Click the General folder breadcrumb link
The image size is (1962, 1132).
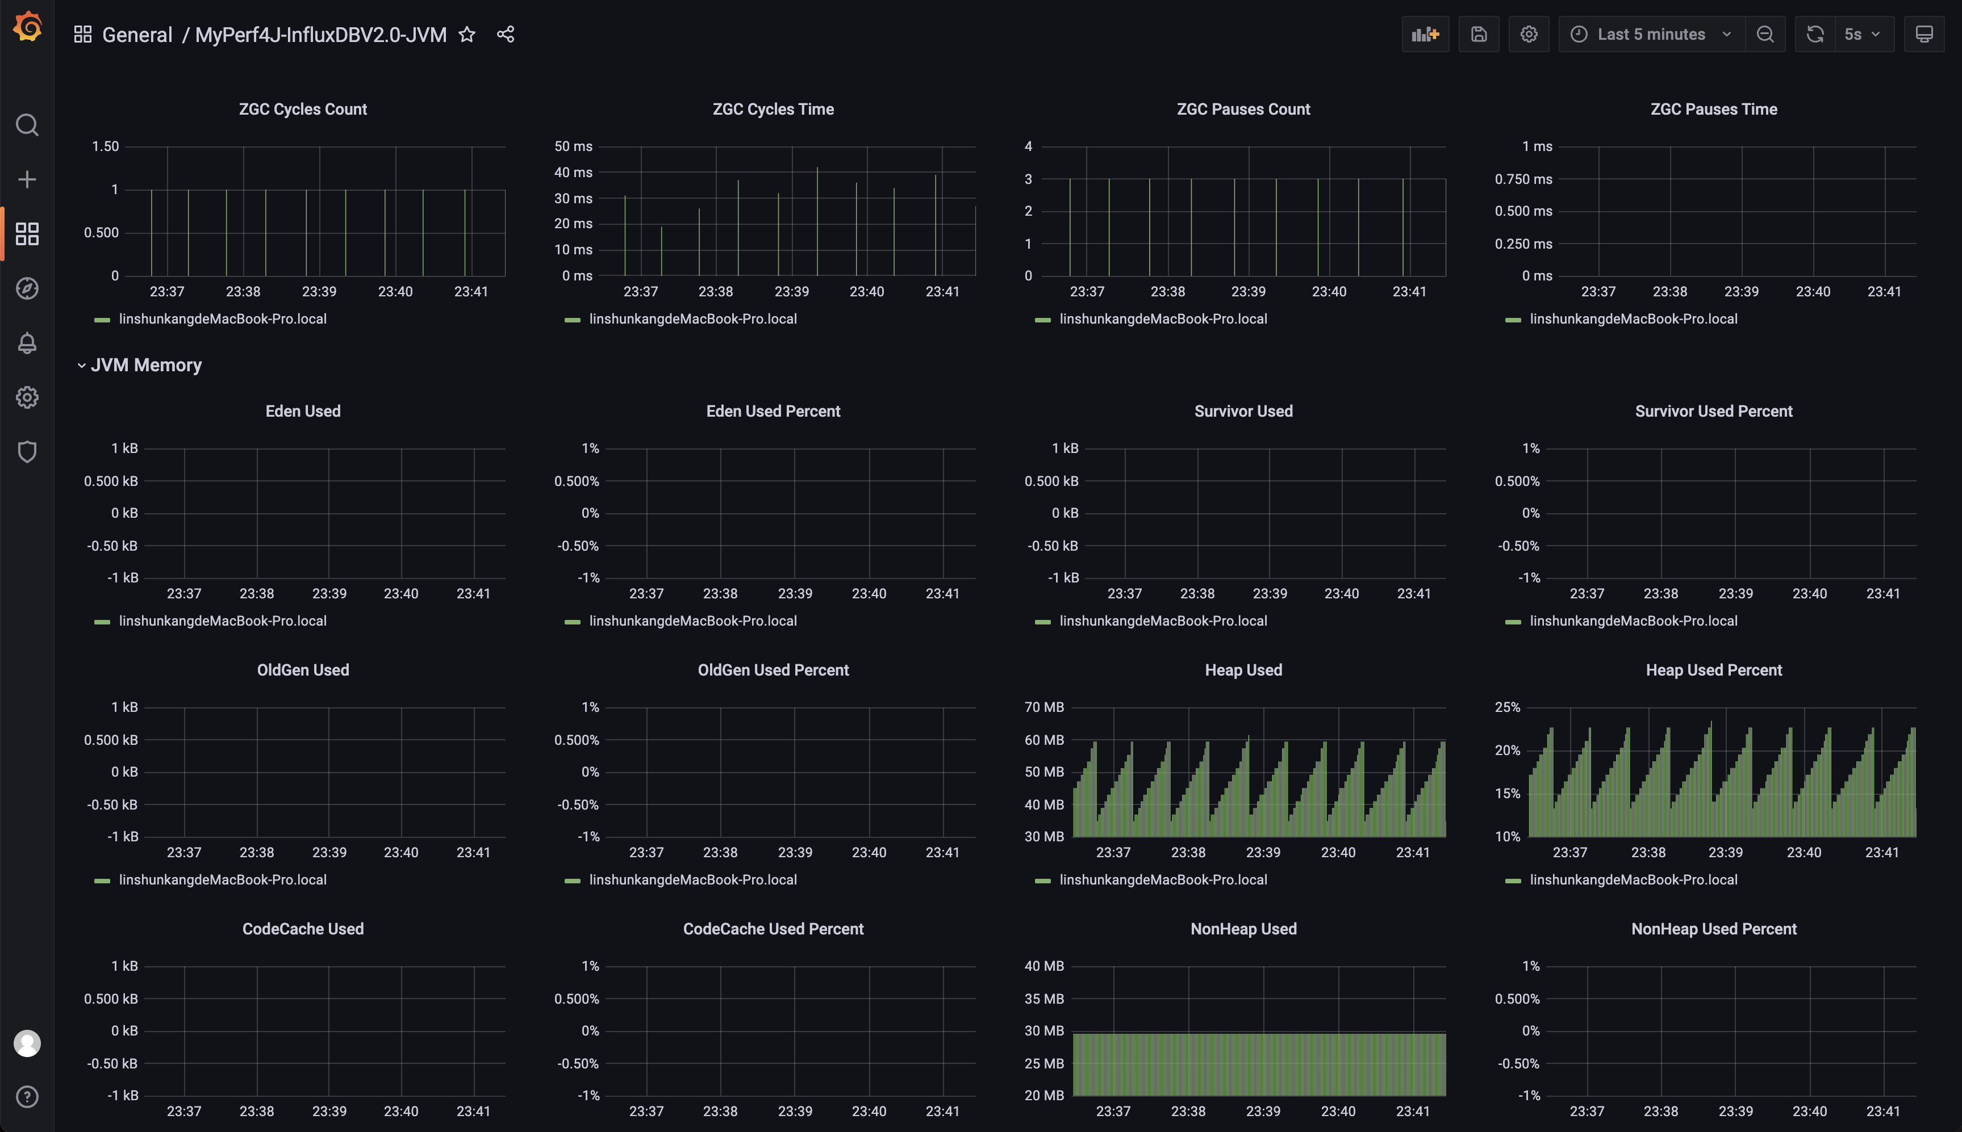pos(137,34)
